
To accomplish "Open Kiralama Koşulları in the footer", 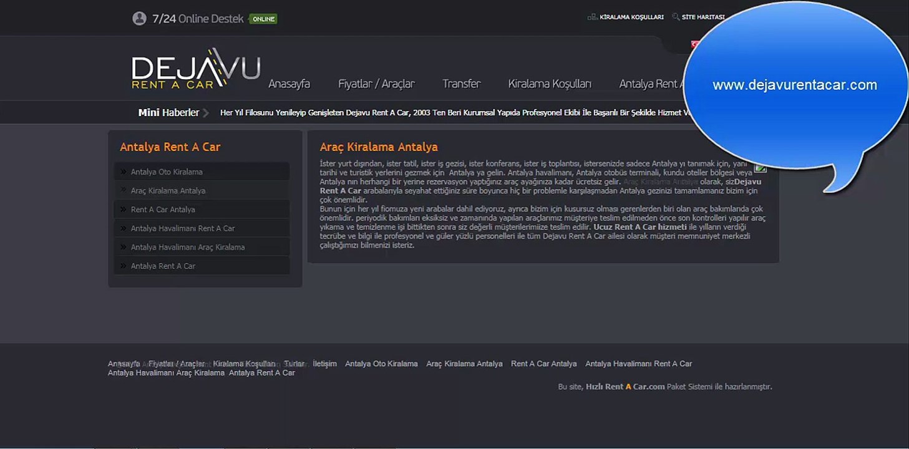I will (x=244, y=364).
